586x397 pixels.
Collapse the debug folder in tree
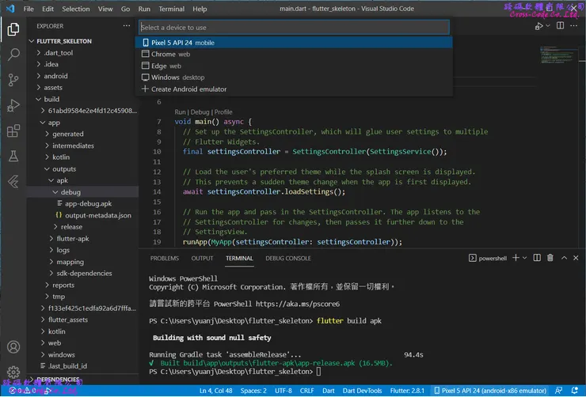tap(70, 192)
